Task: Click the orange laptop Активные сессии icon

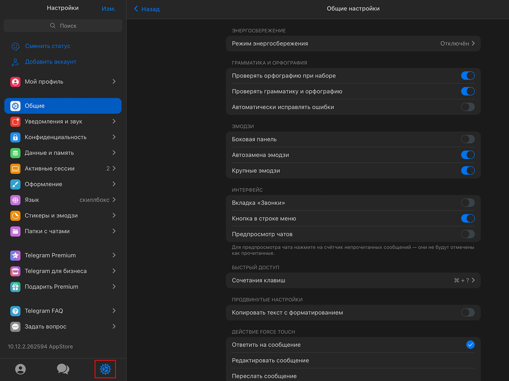Action: pos(15,169)
